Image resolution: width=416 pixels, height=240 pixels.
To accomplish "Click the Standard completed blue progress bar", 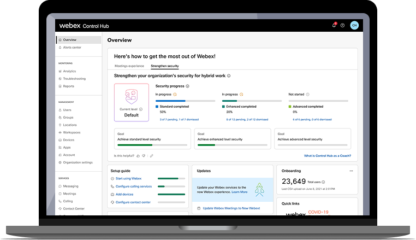I will pos(185,101).
